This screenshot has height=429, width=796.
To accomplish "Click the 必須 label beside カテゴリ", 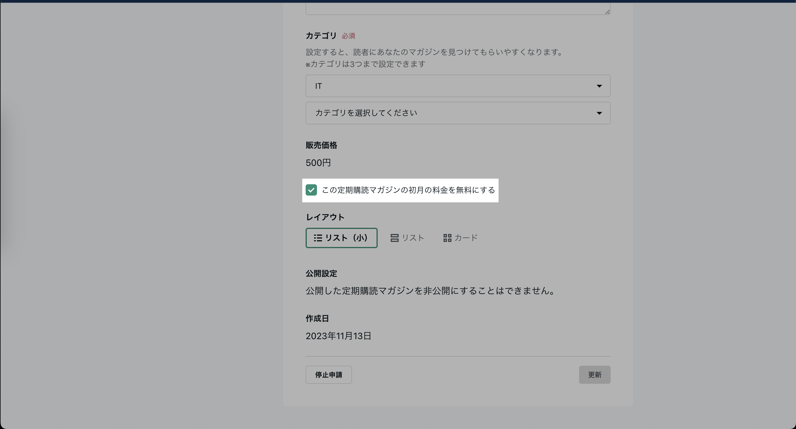I will [348, 36].
